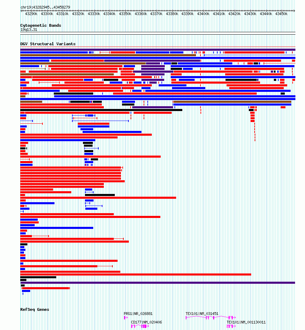This screenshot has height=330, width=305.
Task: Click the 43340k ruler label
Action: 109,14
